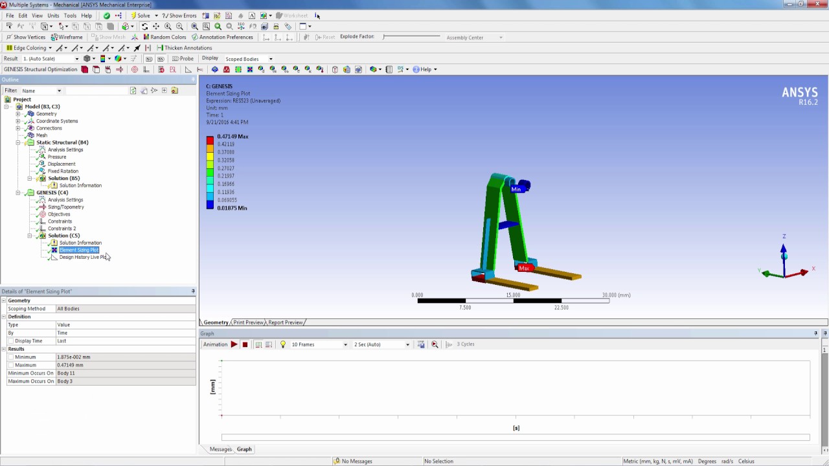
Task: Switch to the Print Preview tab
Action: coord(248,322)
